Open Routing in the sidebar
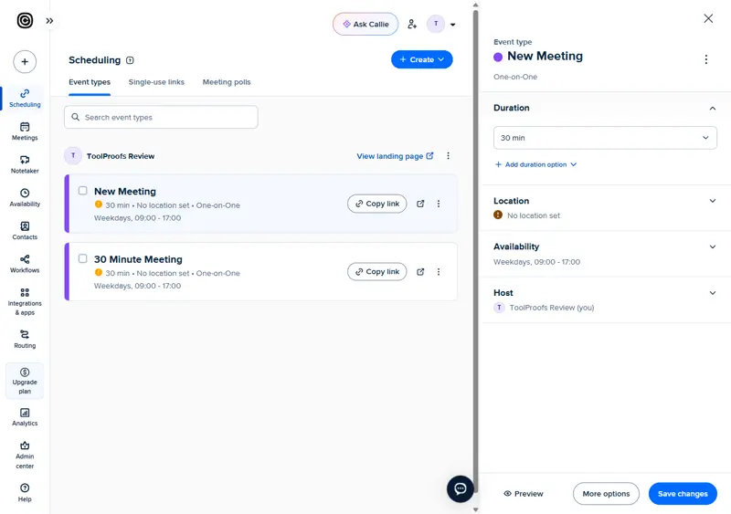Viewport: 731px width, 514px height. click(25, 340)
